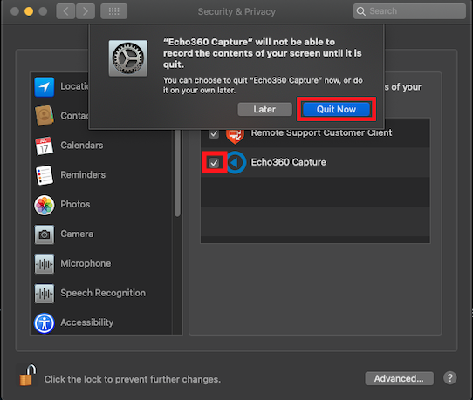Focus the Search field
Viewport: 473px width, 400px height.
click(x=409, y=11)
